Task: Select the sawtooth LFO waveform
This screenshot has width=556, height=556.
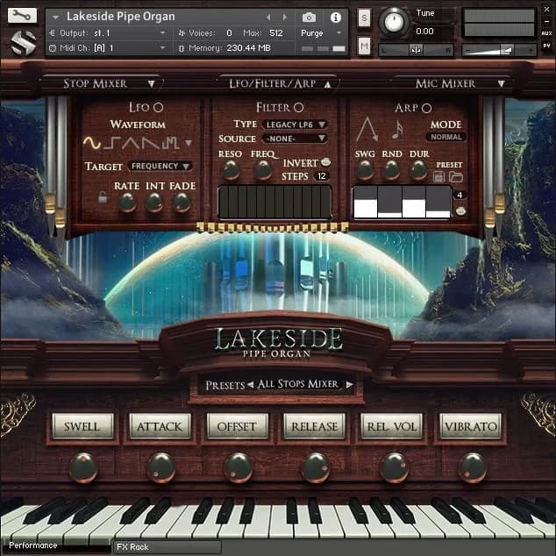Action: [x=151, y=143]
